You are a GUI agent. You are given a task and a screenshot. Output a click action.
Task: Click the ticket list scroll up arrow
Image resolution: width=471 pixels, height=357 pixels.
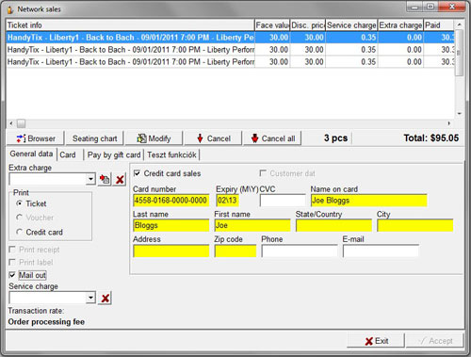pyautogui.click(x=459, y=24)
